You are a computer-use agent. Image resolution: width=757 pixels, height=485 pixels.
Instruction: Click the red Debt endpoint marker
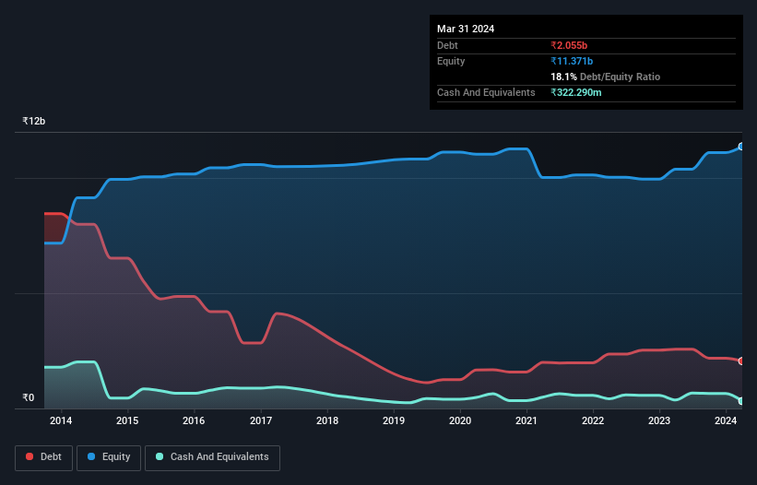click(x=741, y=361)
